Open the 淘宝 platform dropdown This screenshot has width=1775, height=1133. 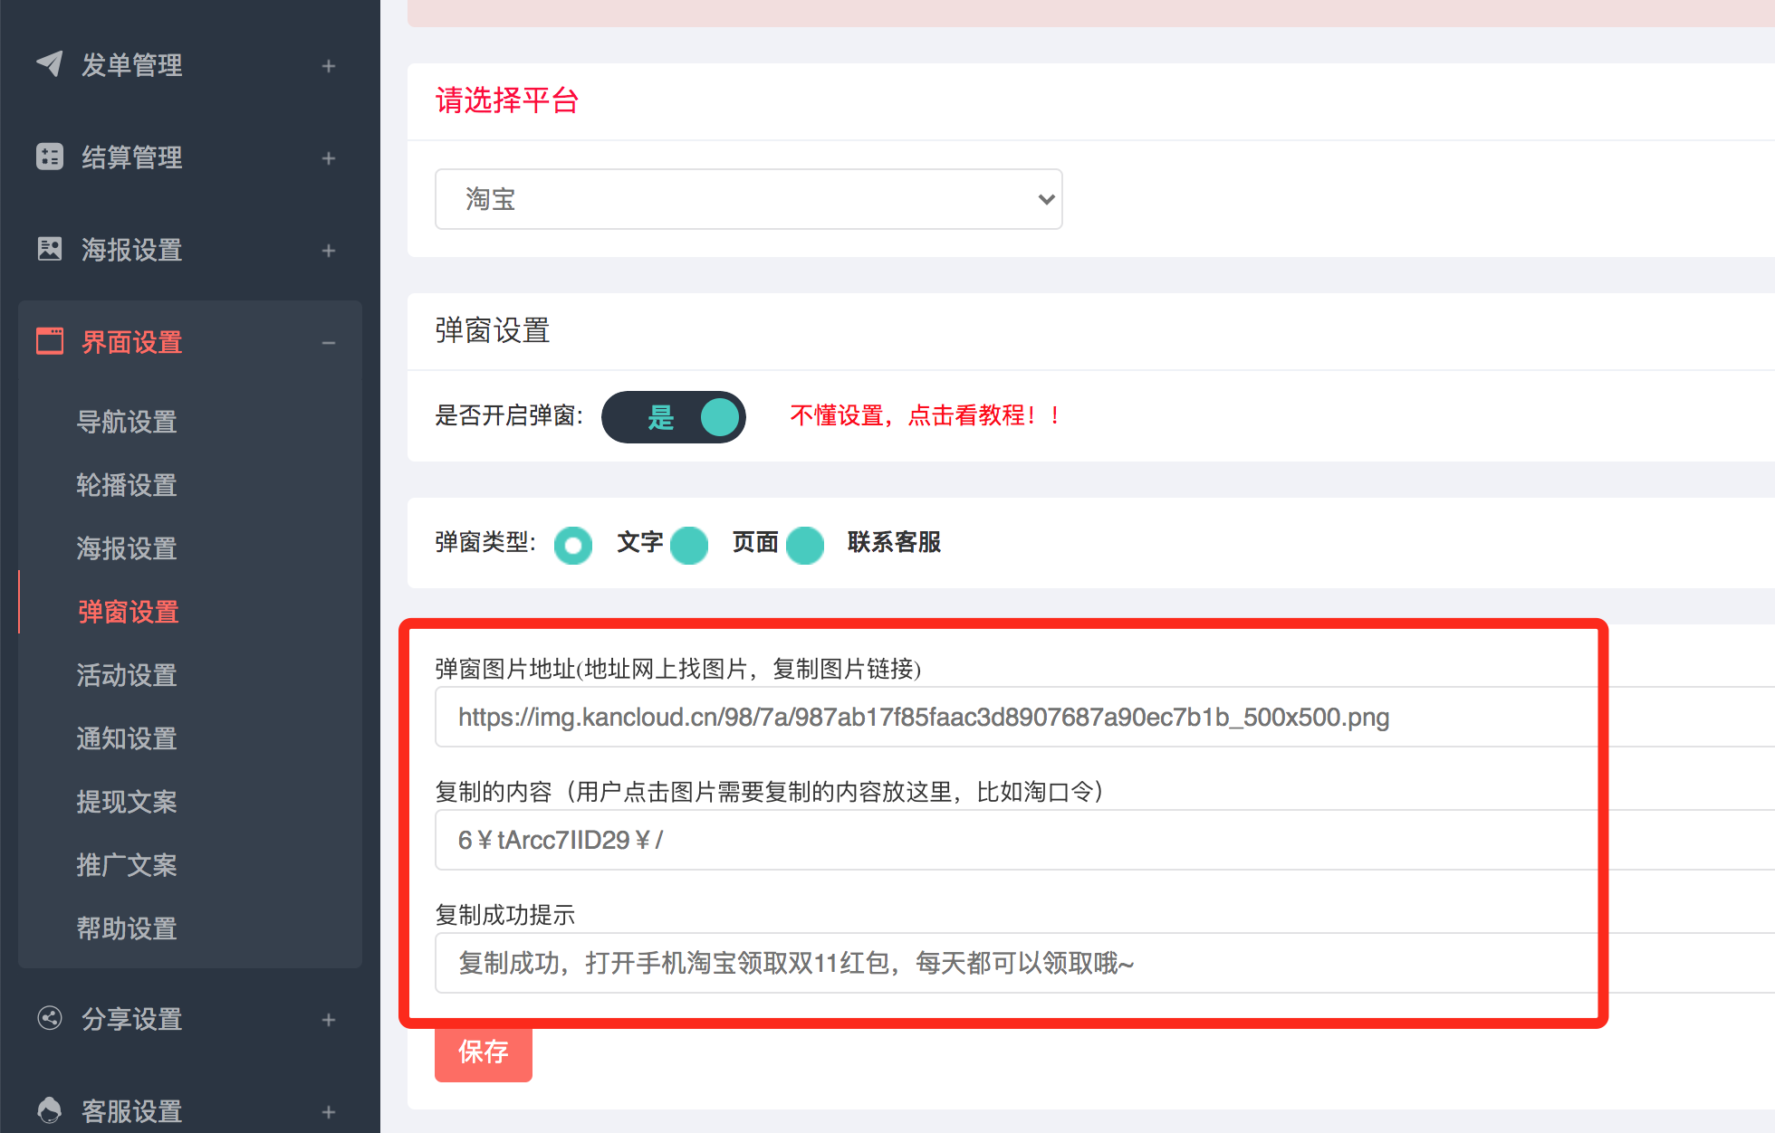click(748, 199)
